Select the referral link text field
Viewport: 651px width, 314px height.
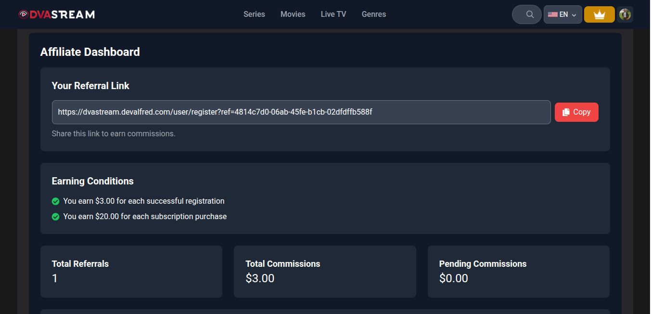pyautogui.click(x=301, y=112)
